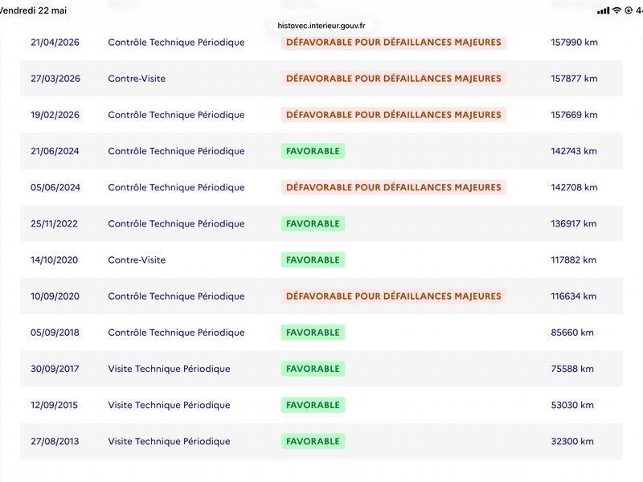The height and width of the screenshot is (482, 643).
Task: Click the Défavorable badge for 10/09/2020
Action: point(394,296)
